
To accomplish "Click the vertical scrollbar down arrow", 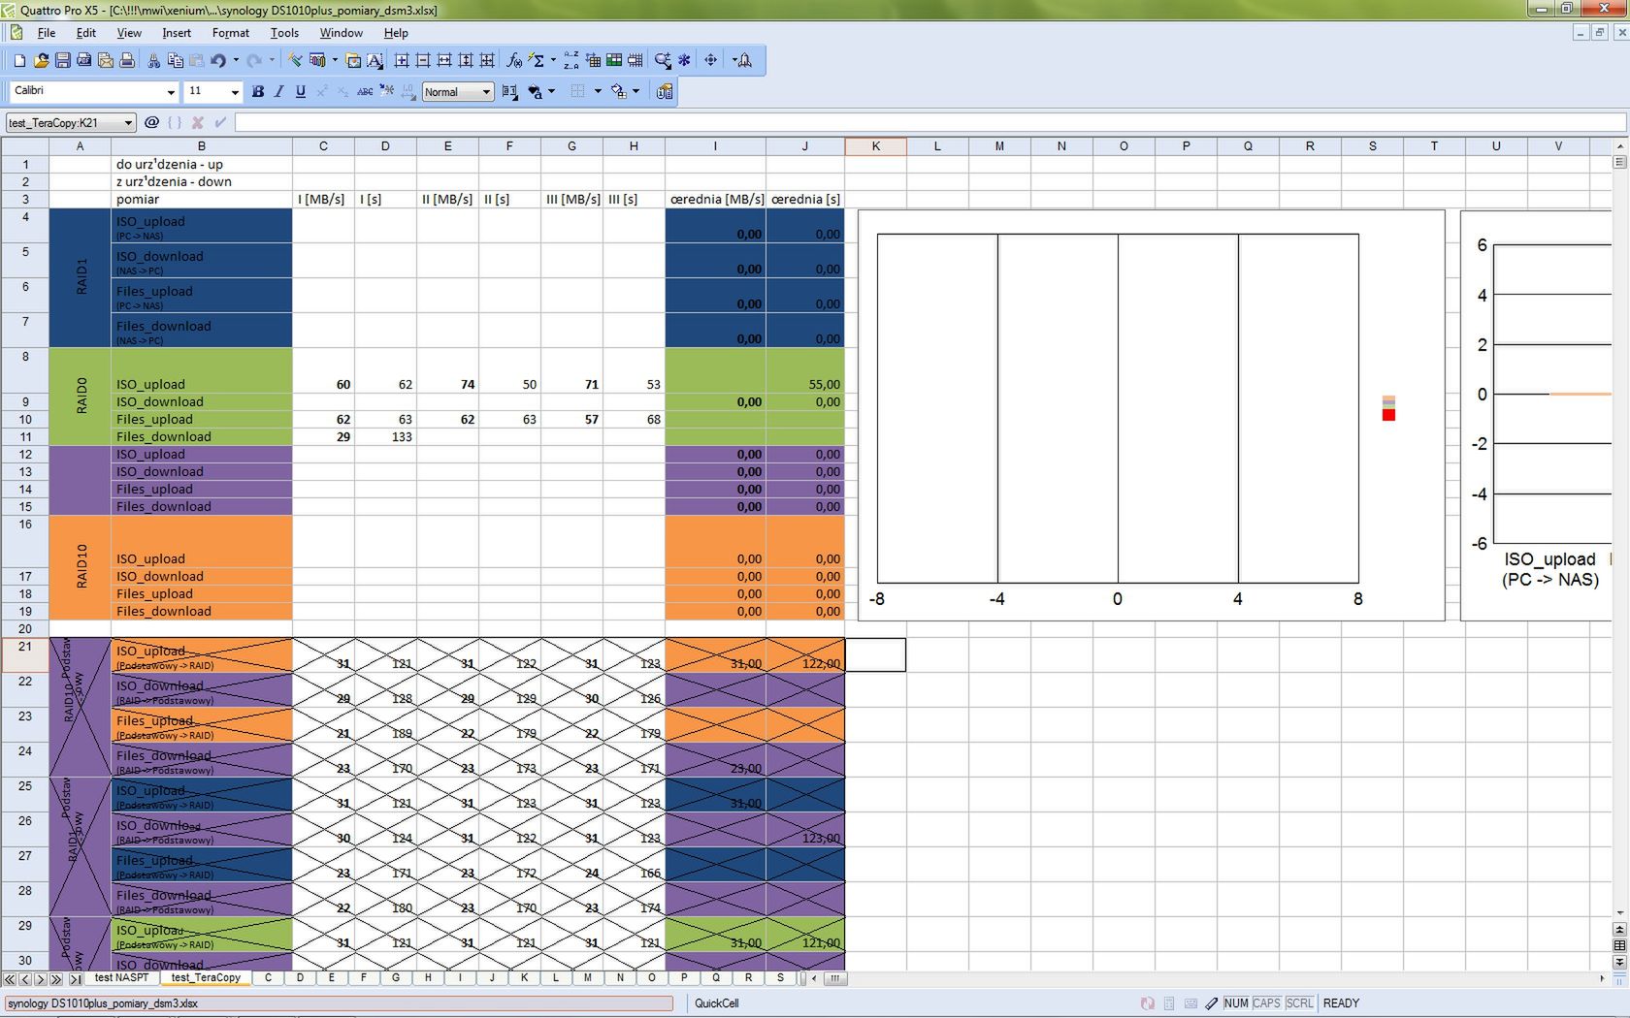I will coord(1619,912).
